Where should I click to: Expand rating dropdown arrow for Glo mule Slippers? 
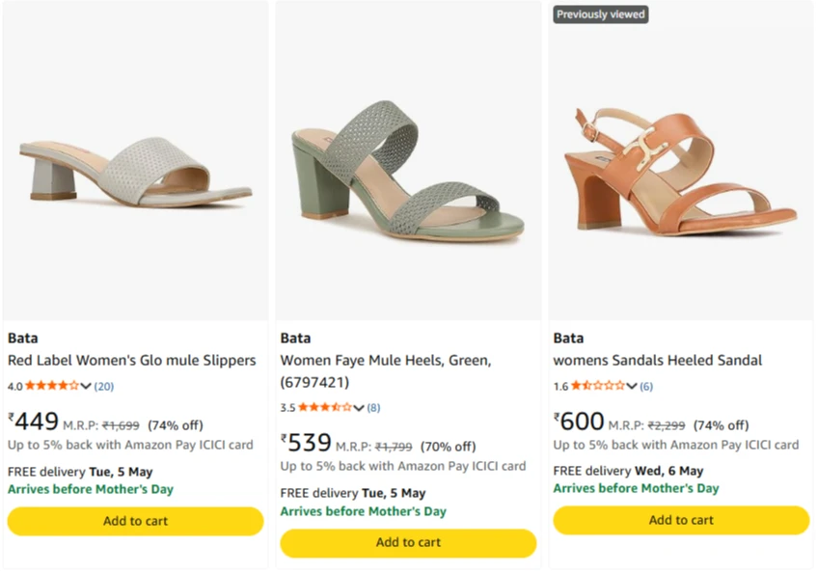(87, 387)
